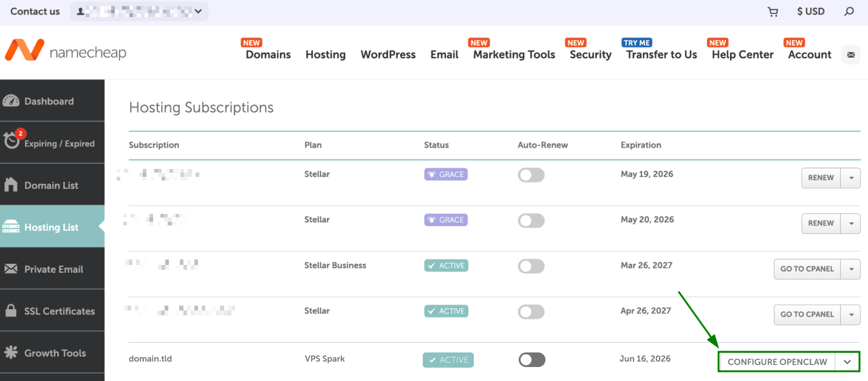This screenshot has width=868, height=381.
Task: Click the Hosting Subscriptions heading
Action: [201, 108]
